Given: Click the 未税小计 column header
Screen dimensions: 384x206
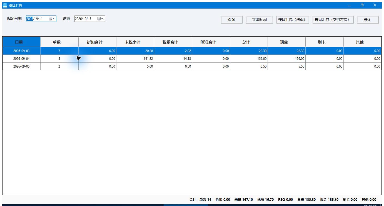Looking at the screenshot, I should point(135,42).
